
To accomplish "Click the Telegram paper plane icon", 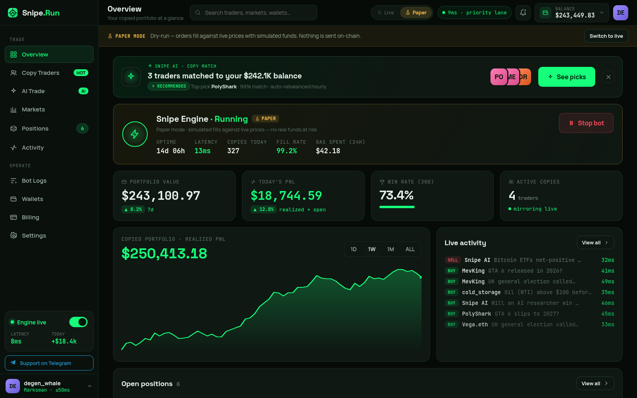I will click(13, 363).
